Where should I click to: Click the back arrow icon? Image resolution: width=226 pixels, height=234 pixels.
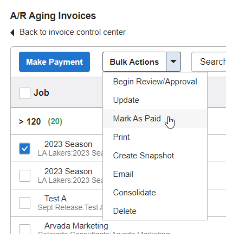pyautogui.click(x=12, y=33)
